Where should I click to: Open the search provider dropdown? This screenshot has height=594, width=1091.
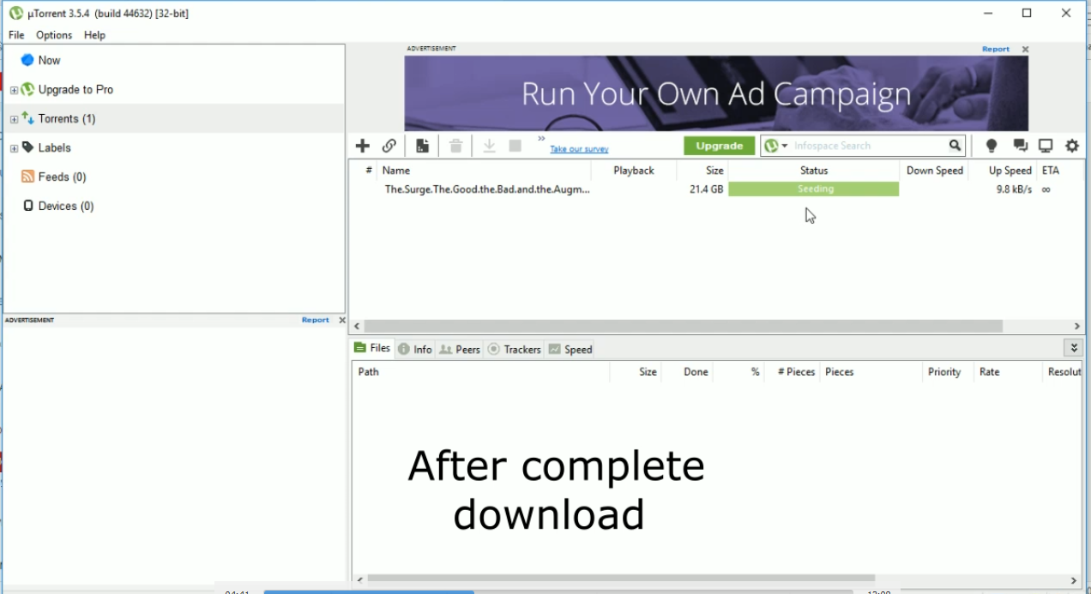coord(776,146)
